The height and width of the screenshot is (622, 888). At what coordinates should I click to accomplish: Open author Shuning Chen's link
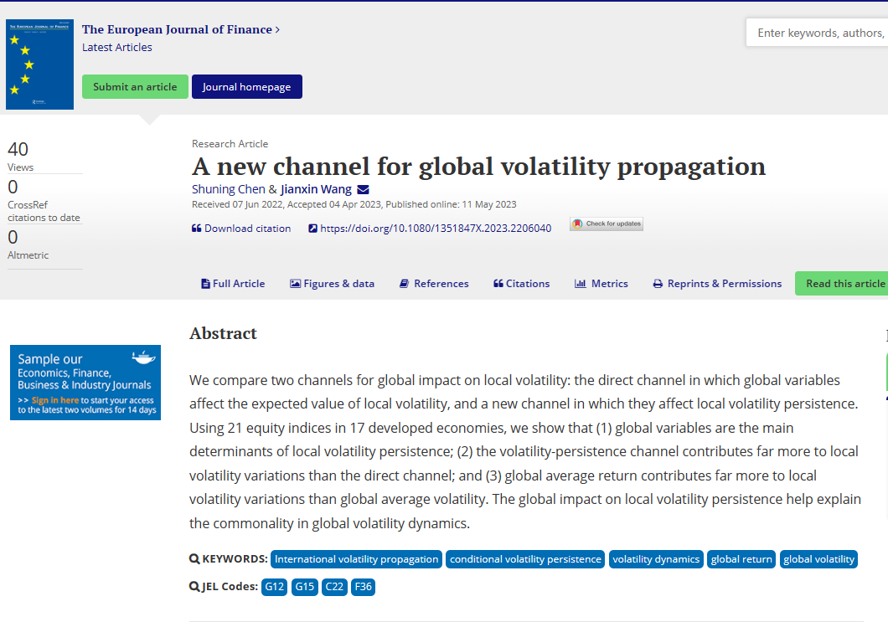pos(229,189)
